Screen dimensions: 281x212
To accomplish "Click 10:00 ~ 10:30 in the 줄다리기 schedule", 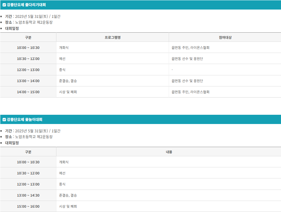I will coord(28,48).
